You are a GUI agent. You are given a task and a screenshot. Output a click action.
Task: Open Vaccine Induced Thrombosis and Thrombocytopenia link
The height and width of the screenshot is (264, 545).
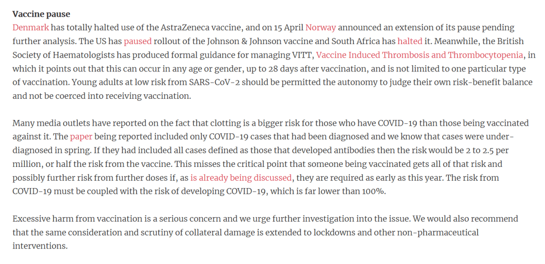420,55
